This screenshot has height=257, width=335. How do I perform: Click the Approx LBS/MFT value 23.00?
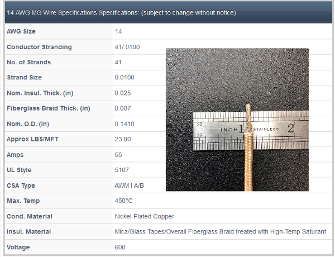123,139
